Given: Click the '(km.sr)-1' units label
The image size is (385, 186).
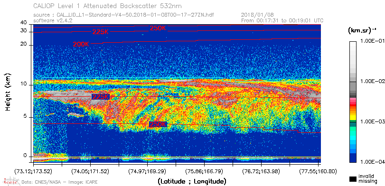Looking at the screenshot, I should click(x=362, y=31).
